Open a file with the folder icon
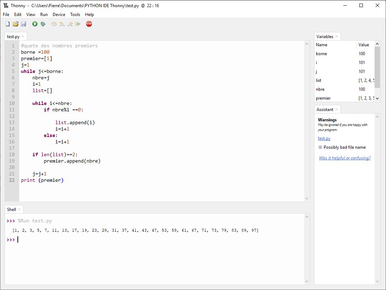Viewport: 386px width, 290px height. (16, 24)
